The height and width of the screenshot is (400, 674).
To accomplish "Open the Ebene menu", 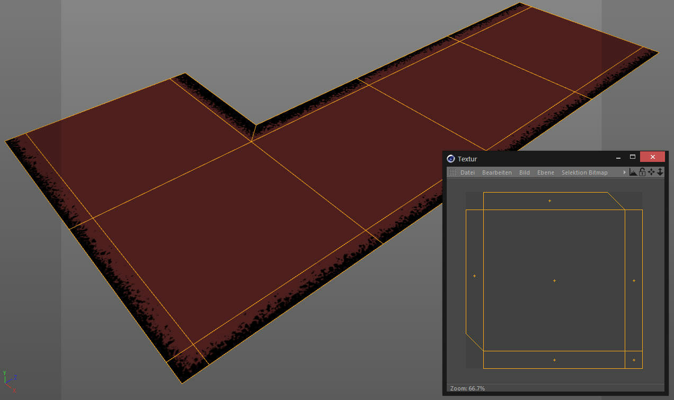I will [x=545, y=172].
